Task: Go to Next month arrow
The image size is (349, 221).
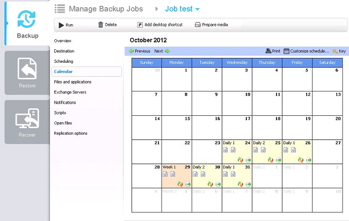Action: pyautogui.click(x=168, y=51)
